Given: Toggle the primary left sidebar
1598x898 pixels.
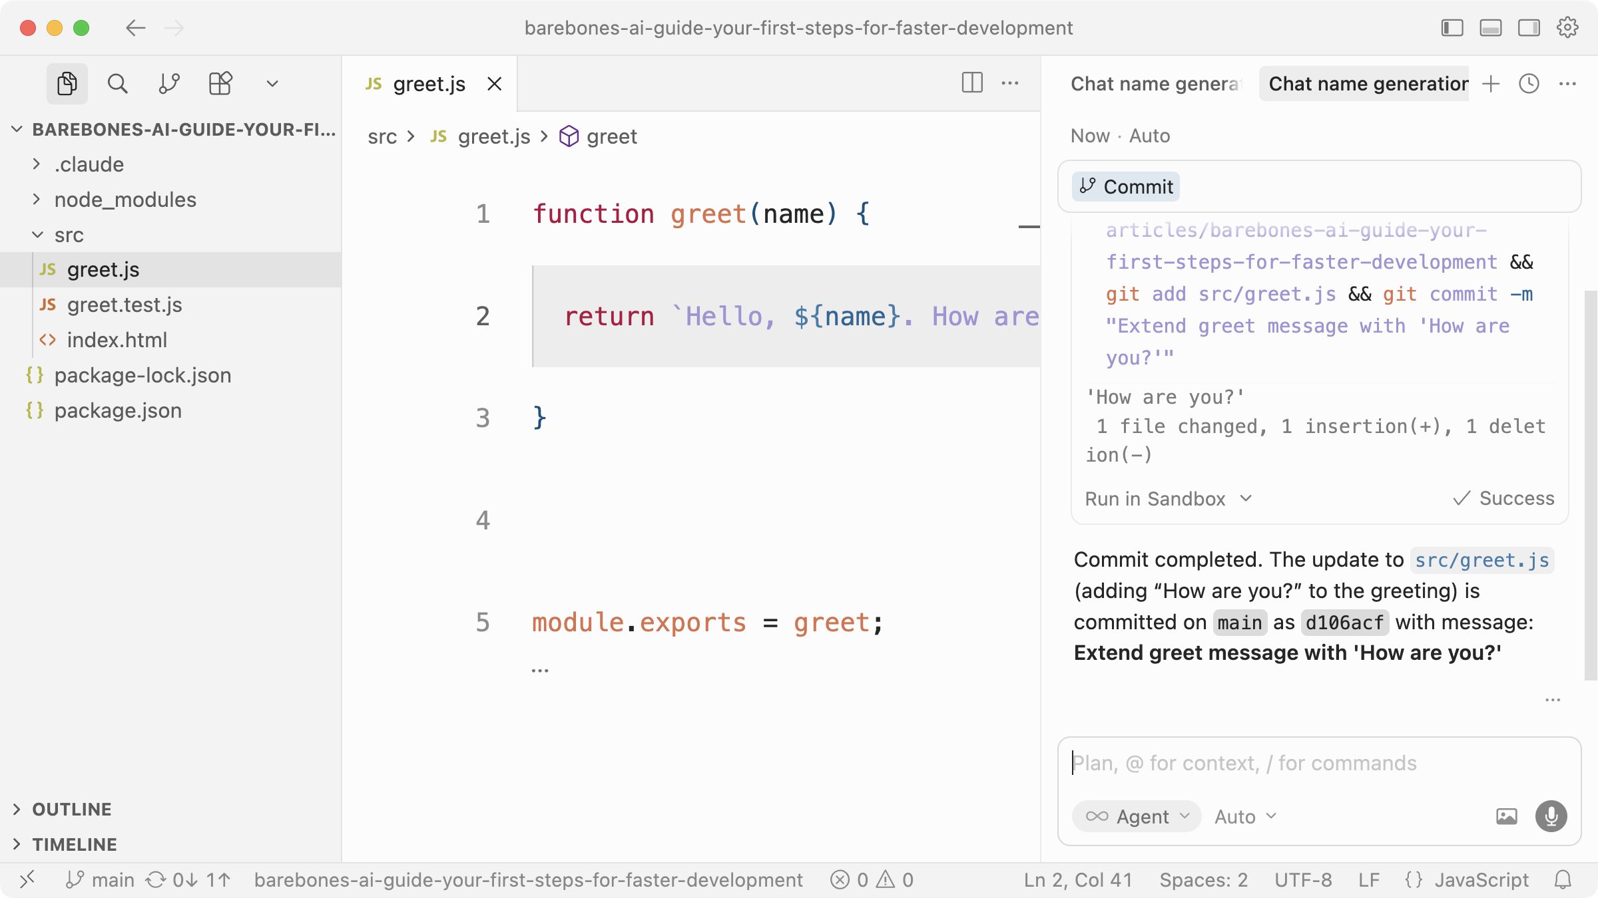Looking at the screenshot, I should pos(1452,28).
